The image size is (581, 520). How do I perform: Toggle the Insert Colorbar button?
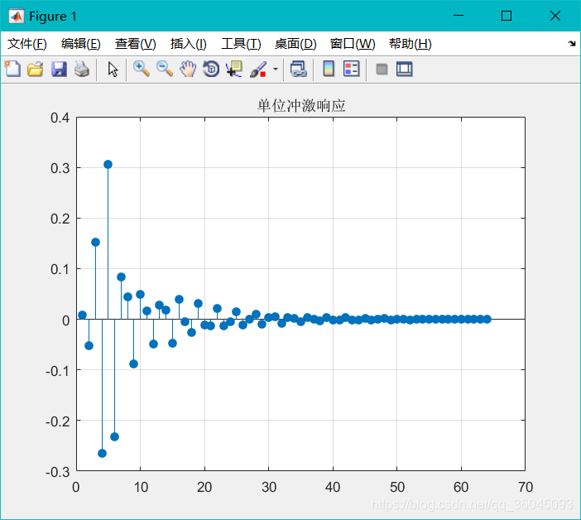329,70
